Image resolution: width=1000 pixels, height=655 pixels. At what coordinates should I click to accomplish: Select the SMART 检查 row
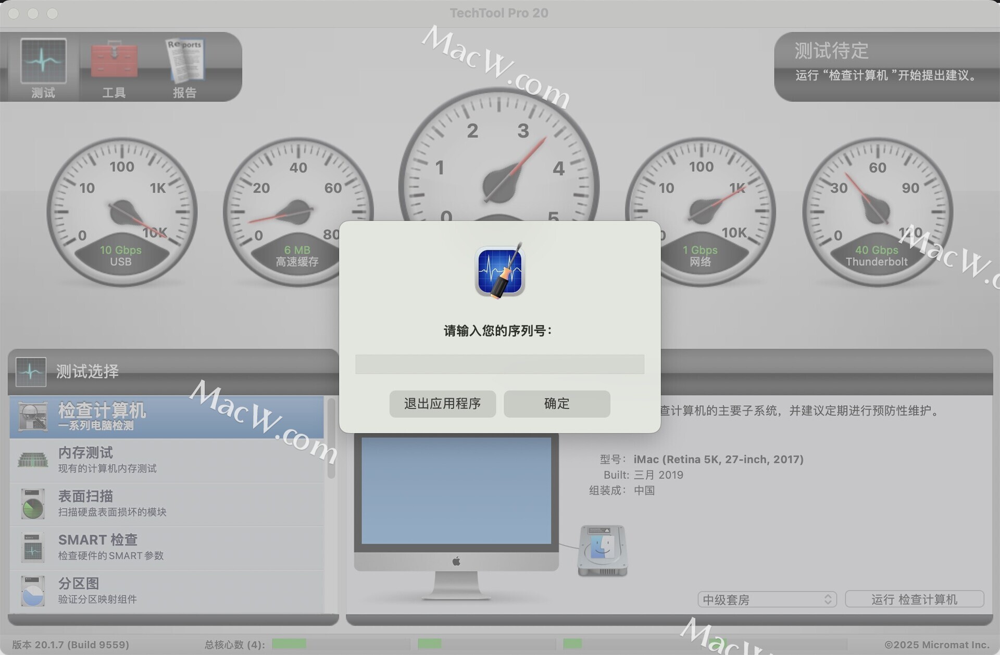click(167, 548)
